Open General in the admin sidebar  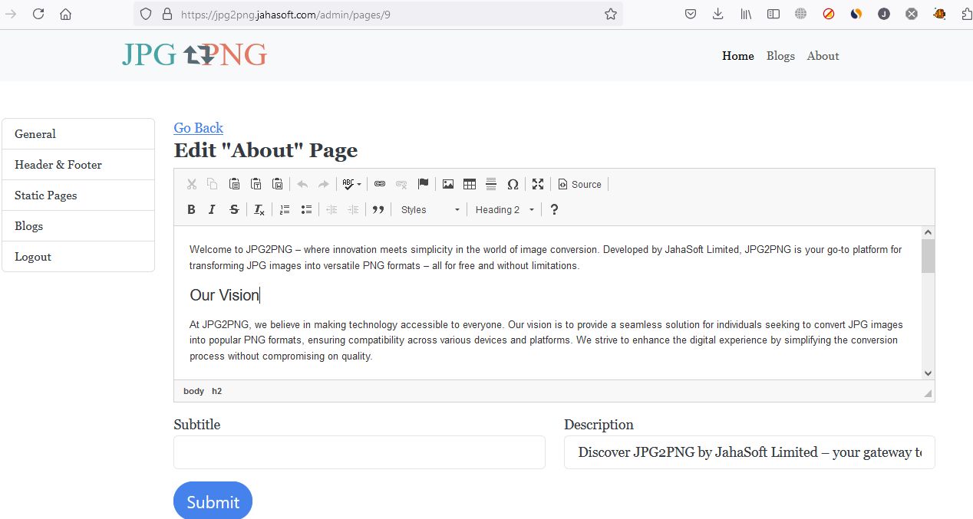click(78, 134)
